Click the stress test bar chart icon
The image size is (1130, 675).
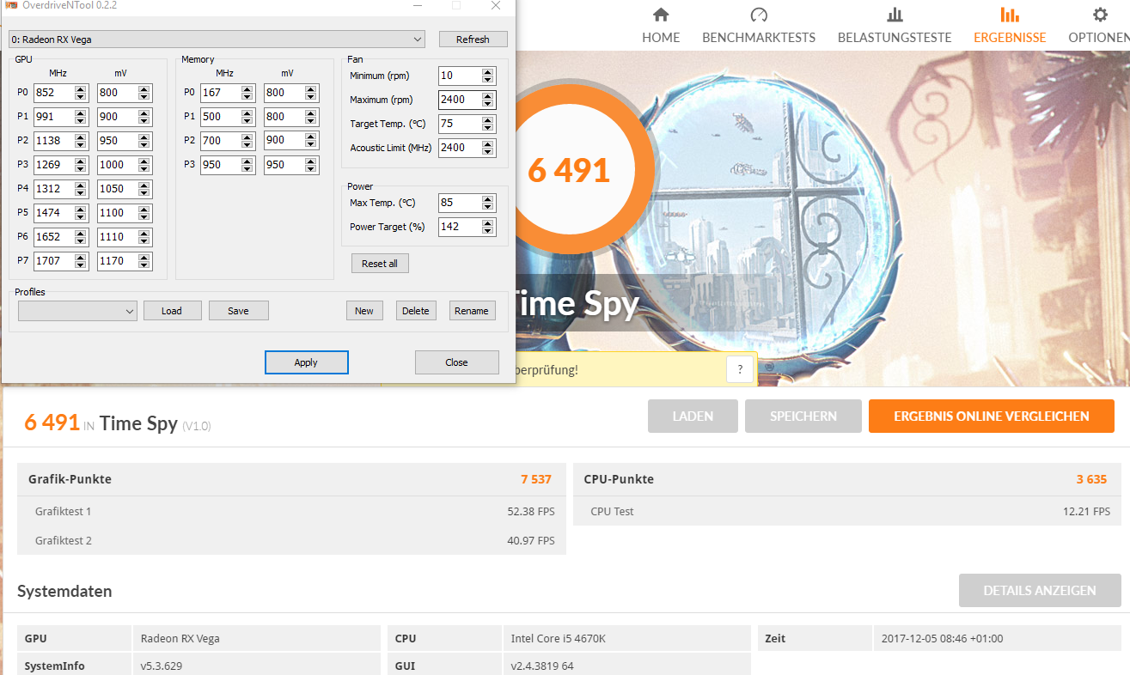(x=895, y=15)
